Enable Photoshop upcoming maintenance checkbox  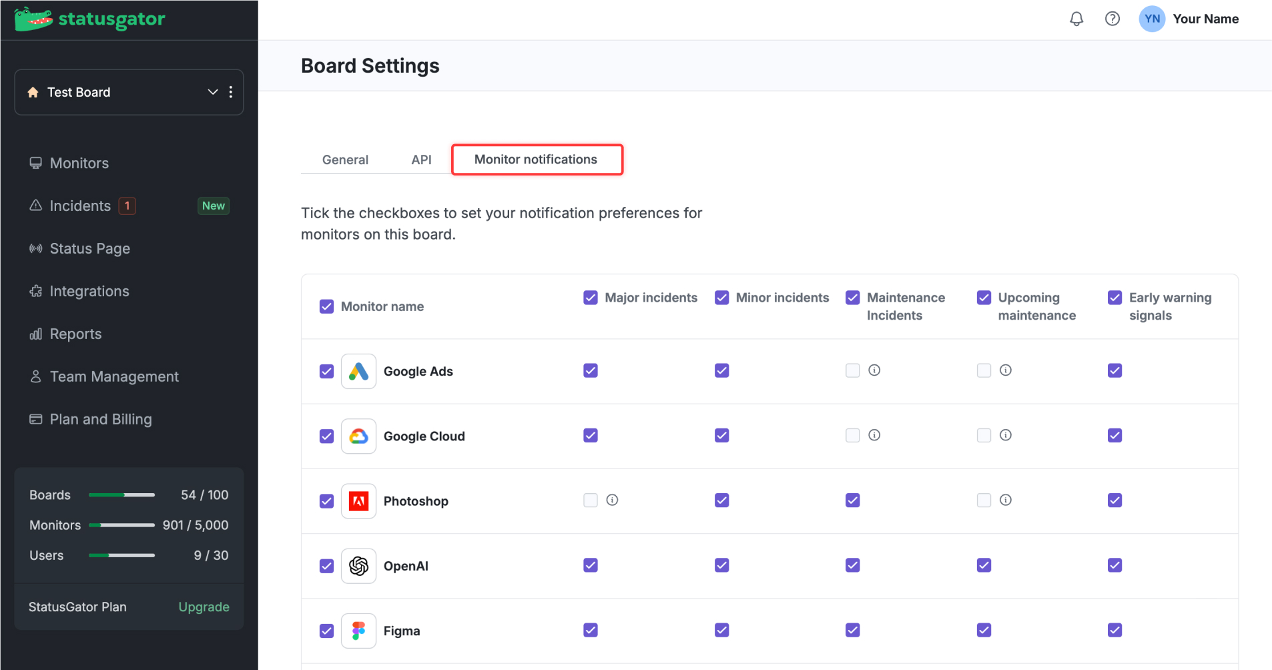click(984, 500)
